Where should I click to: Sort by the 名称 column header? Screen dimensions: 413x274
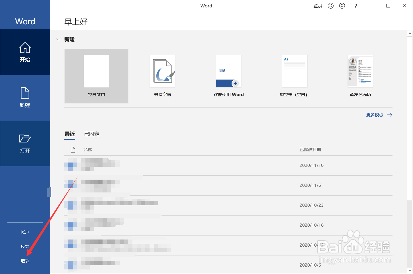point(87,149)
